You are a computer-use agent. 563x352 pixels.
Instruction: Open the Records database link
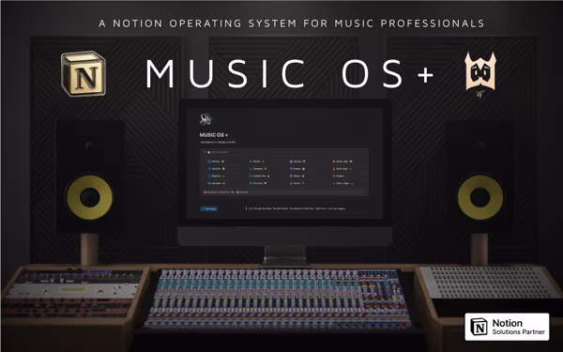click(x=216, y=168)
